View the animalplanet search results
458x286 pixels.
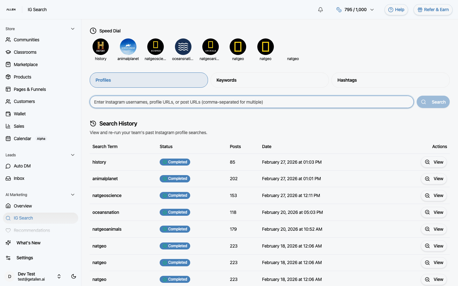434,179
